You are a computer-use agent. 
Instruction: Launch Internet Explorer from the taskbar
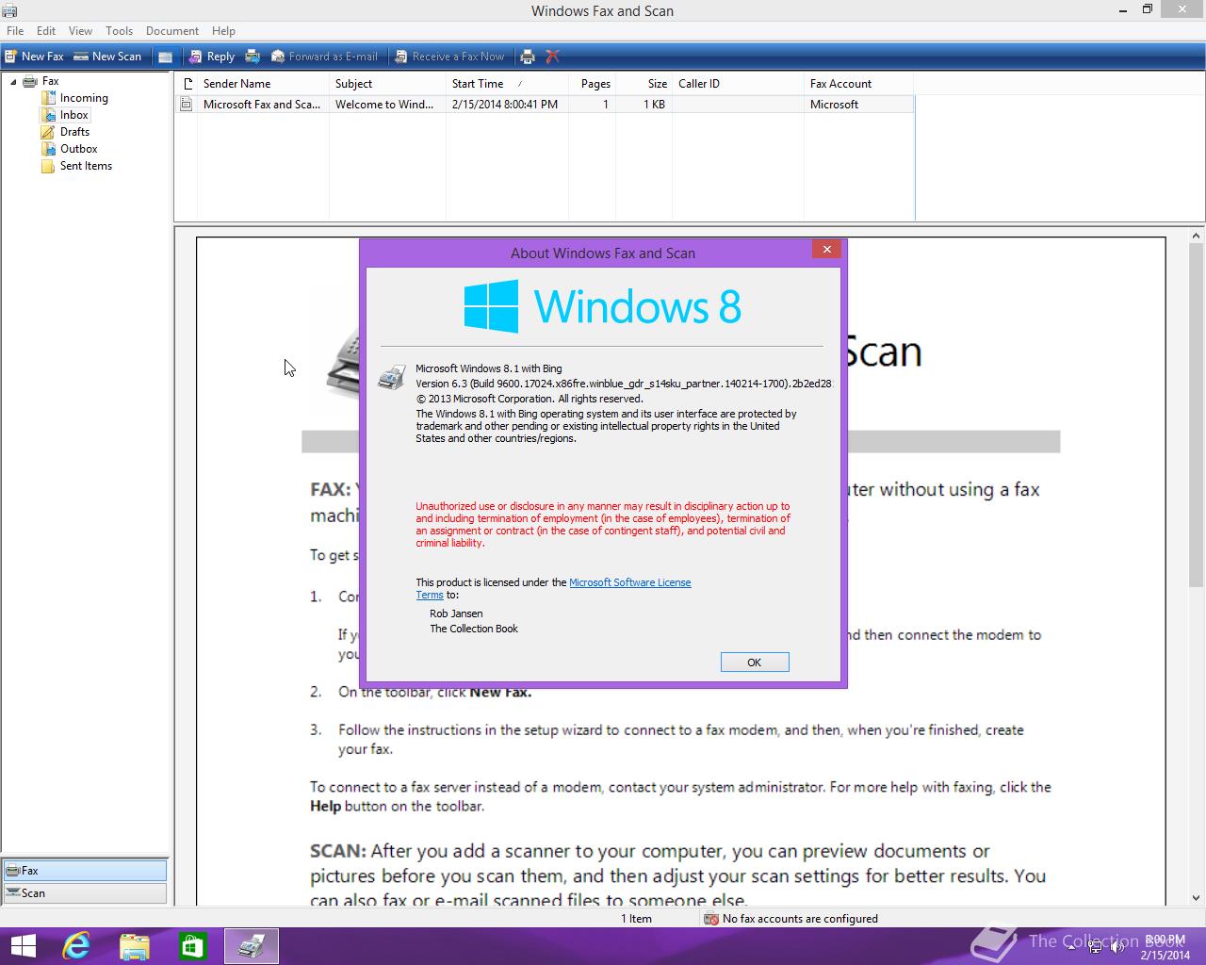tap(76, 946)
